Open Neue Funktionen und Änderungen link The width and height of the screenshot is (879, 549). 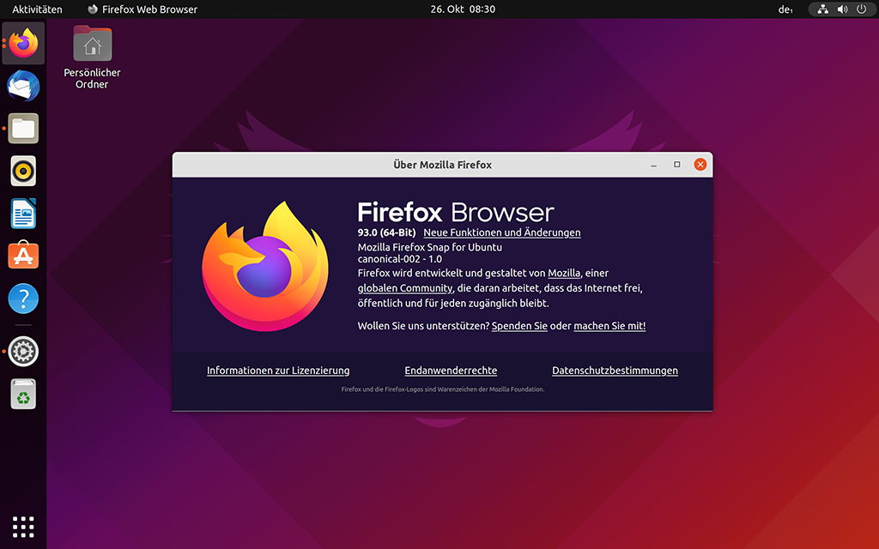(x=501, y=232)
